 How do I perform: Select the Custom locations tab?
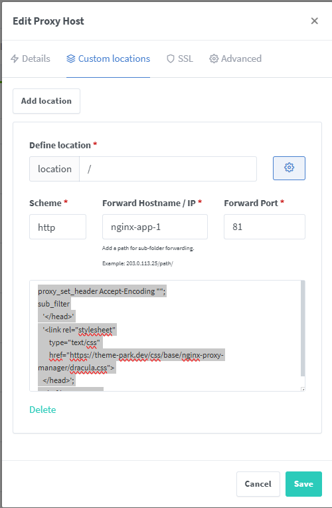(x=108, y=59)
